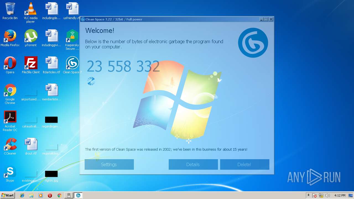Open Kaspersky Secure Connection shortcut
The image size is (354, 199).
click(x=72, y=40)
